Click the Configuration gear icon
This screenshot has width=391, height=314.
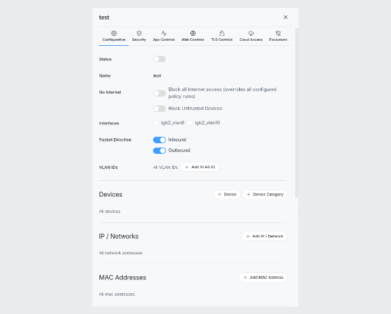click(x=114, y=33)
